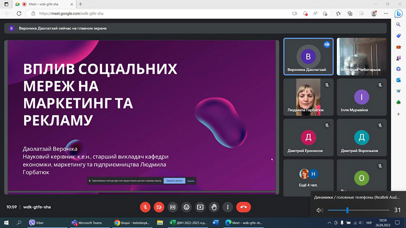Mute speakers via volume icon in flyout
Screen dimensions: 406x228
click(319, 210)
